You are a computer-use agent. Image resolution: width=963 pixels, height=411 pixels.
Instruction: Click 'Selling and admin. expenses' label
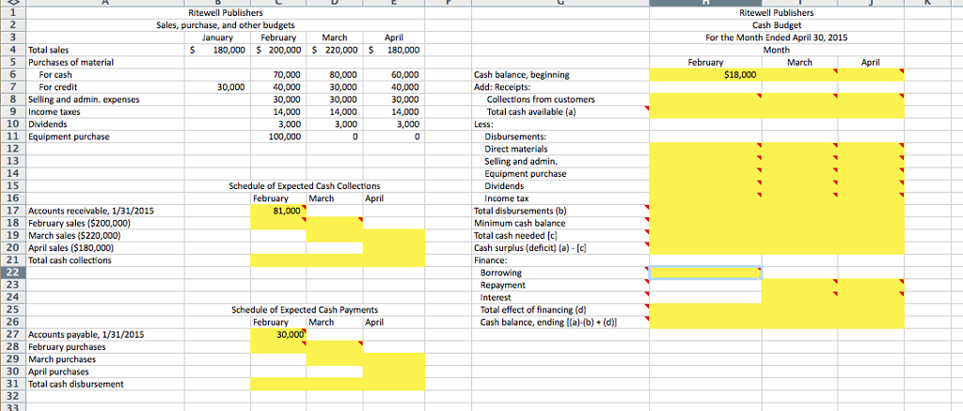84,100
